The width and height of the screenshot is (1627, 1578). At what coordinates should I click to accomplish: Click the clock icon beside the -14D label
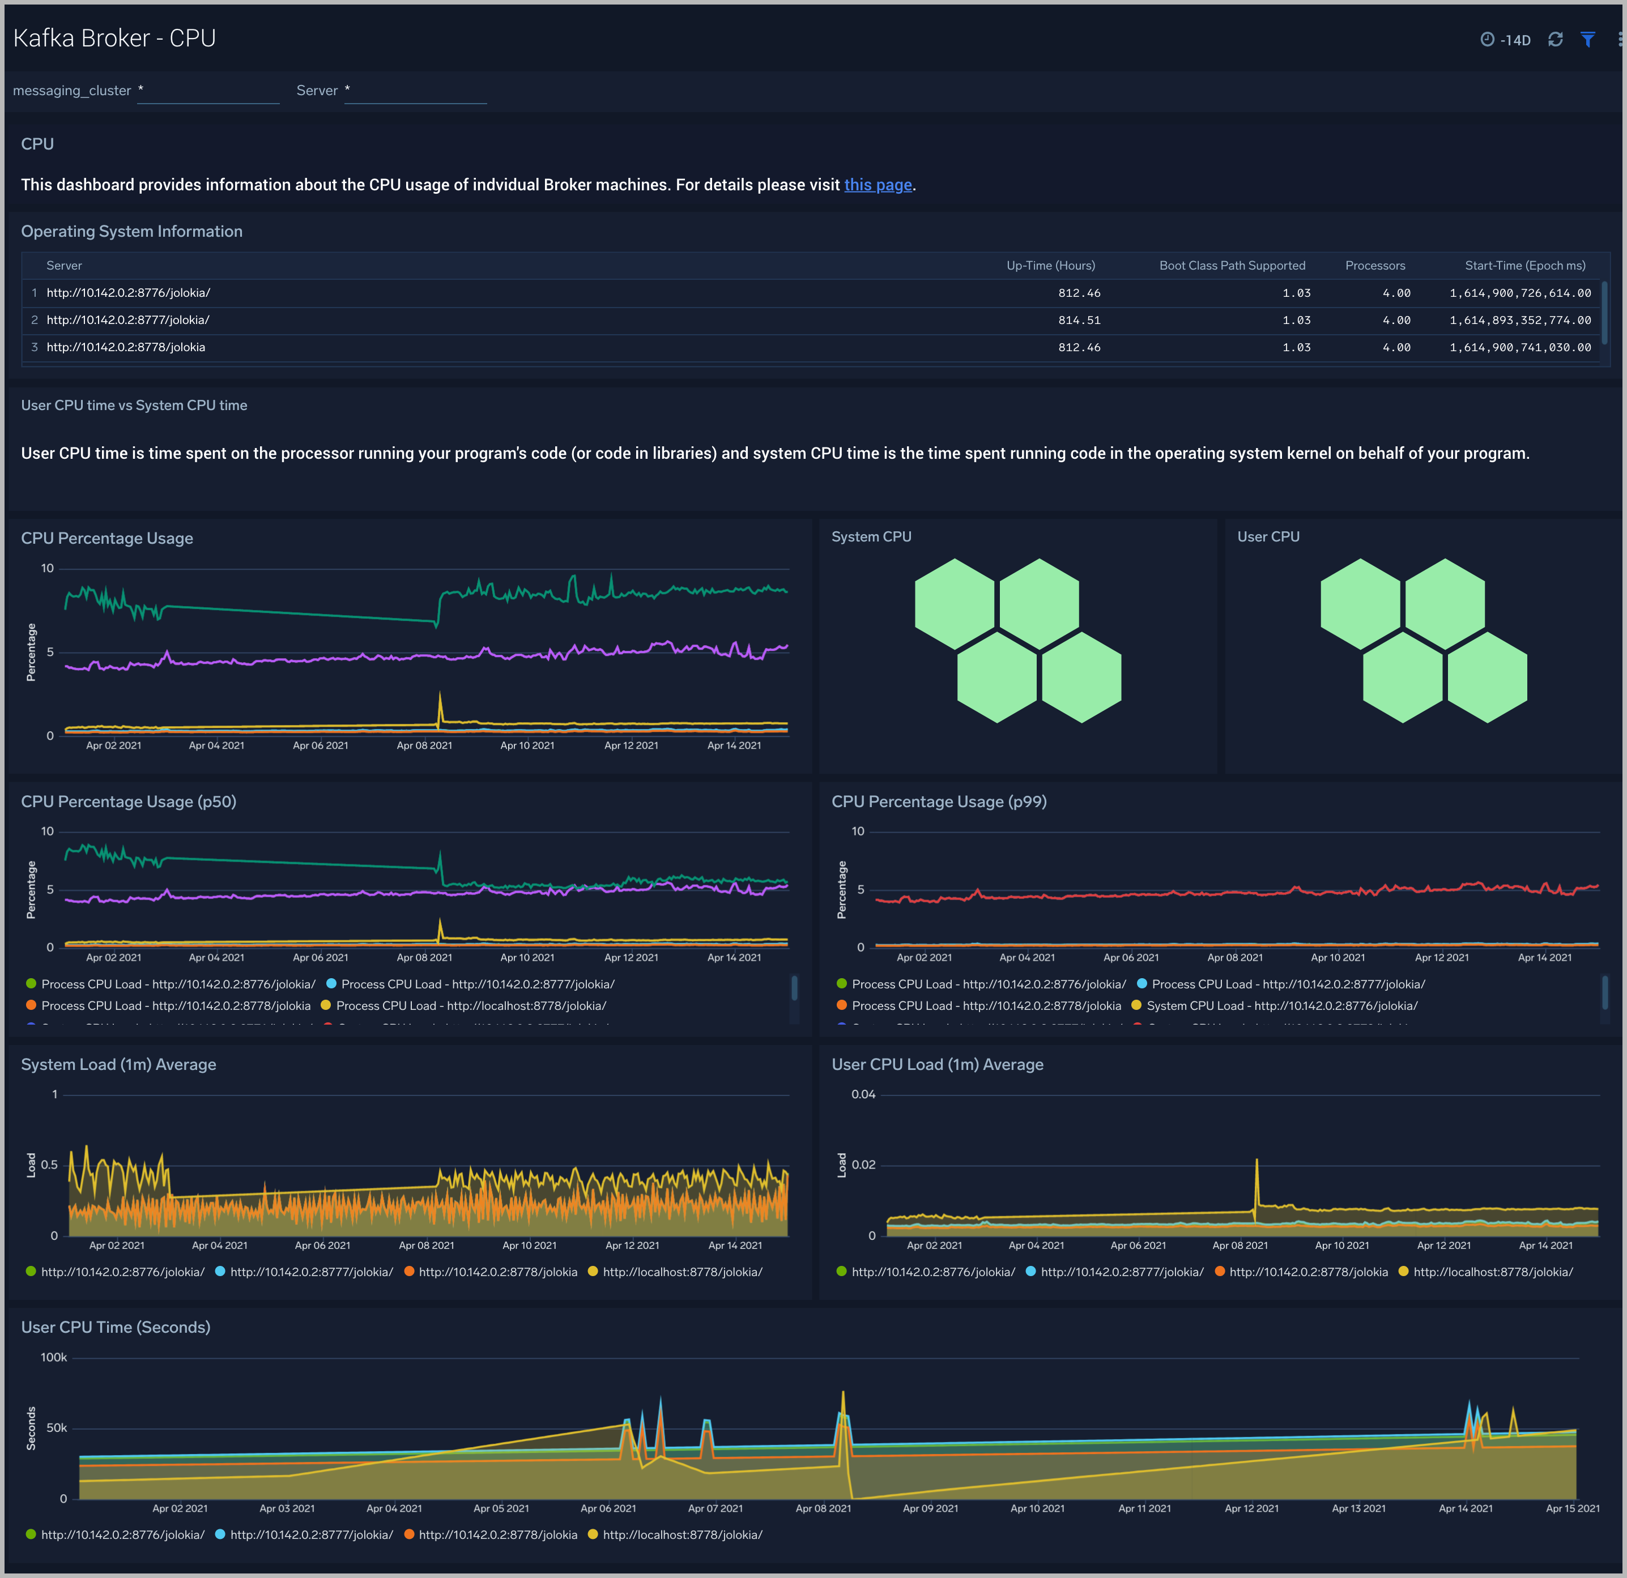click(1488, 39)
